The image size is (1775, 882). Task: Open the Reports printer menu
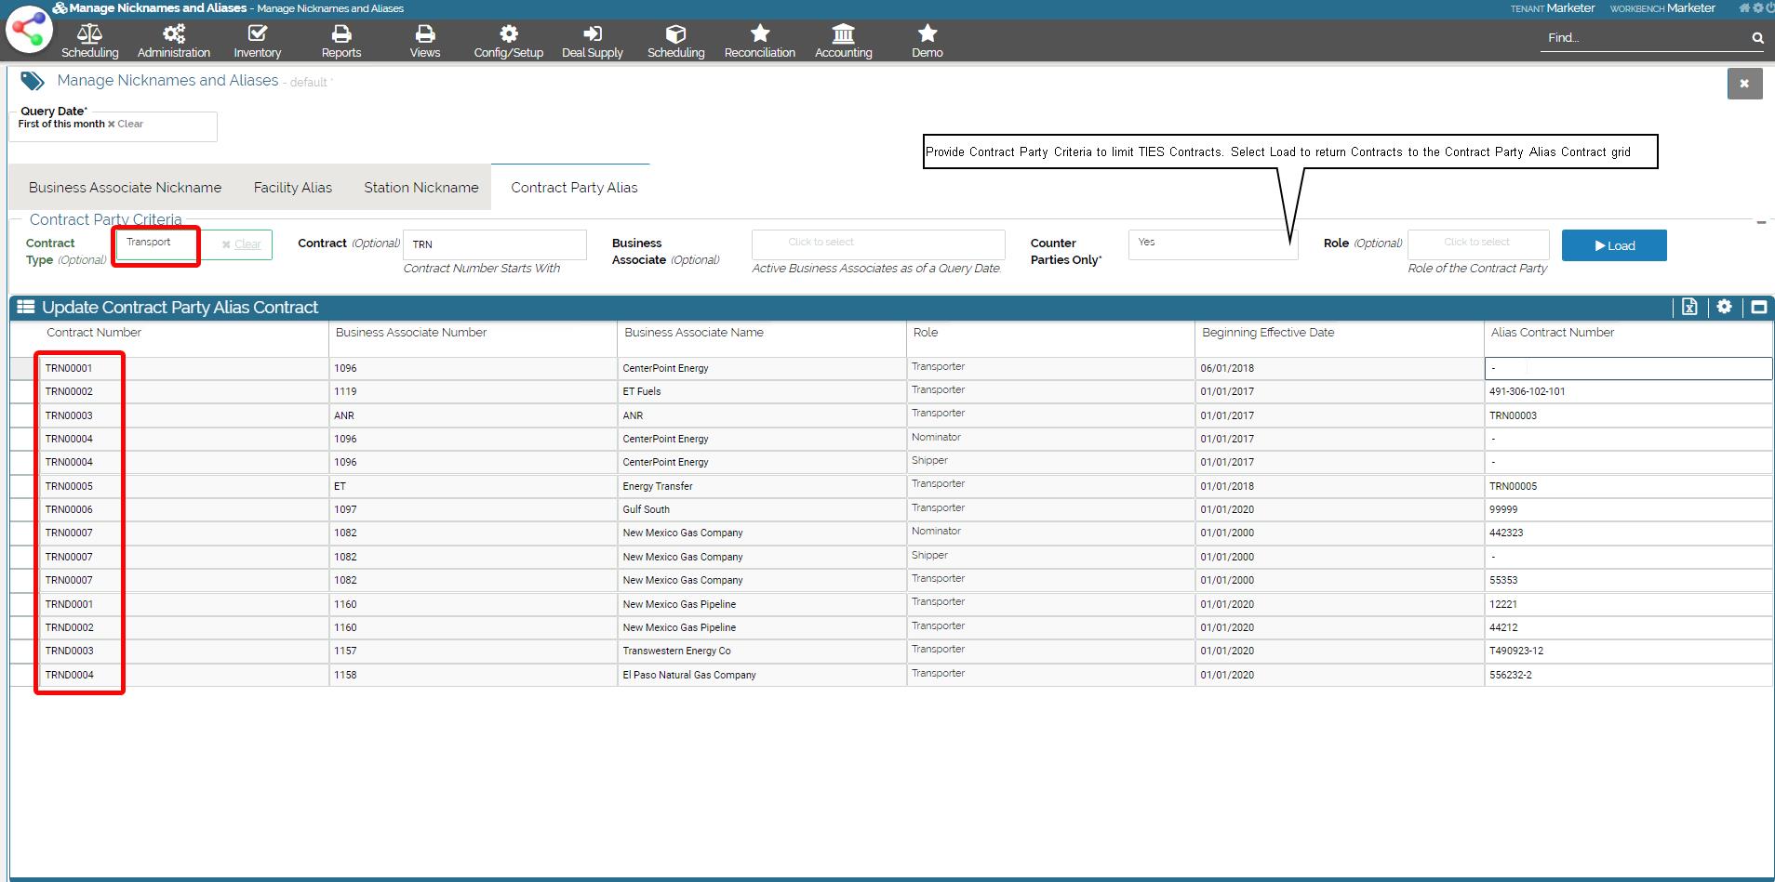coord(341,41)
